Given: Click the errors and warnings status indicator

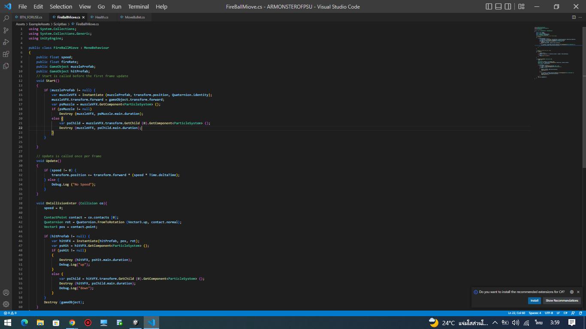Looking at the screenshot, I should [x=10, y=313].
